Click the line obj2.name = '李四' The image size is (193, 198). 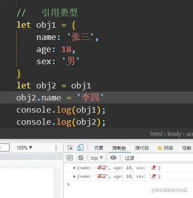click(x=60, y=97)
